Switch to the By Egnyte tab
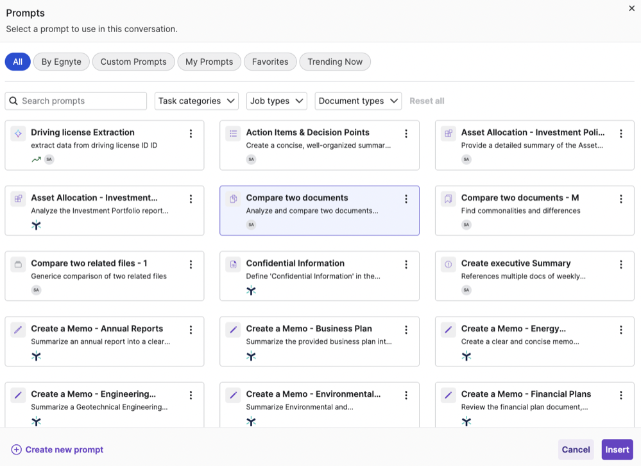The height and width of the screenshot is (466, 641). [x=61, y=62]
